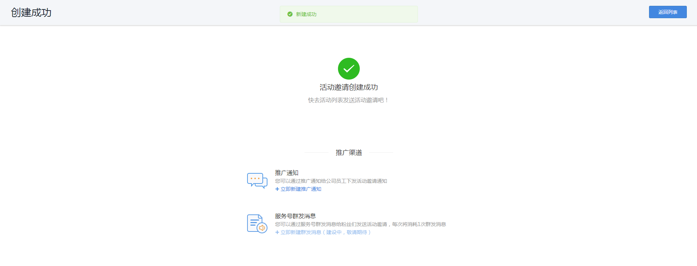This screenshot has width=697, height=266.
Task: Open the 立即新建群发消息 link
Action: point(301,232)
